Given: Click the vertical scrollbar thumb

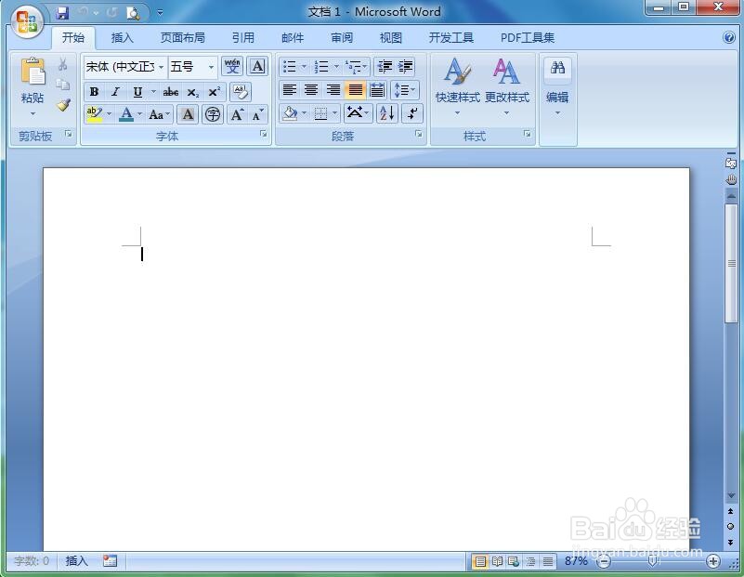Looking at the screenshot, I should (x=731, y=264).
